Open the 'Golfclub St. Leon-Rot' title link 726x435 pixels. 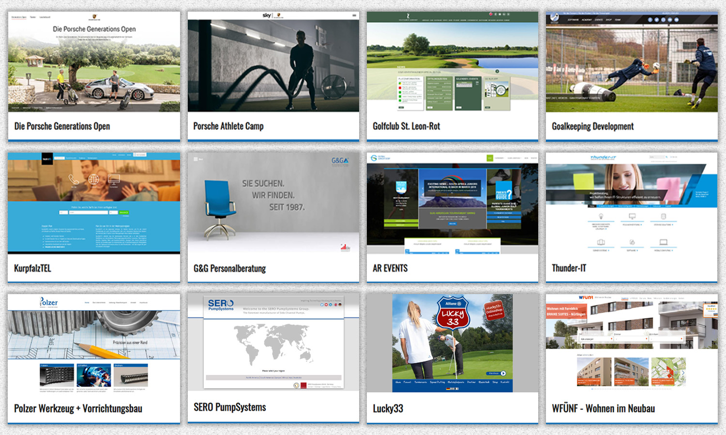tap(406, 126)
